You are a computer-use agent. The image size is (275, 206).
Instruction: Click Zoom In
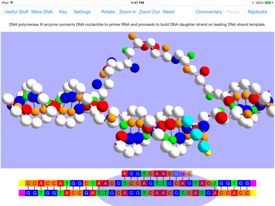pyautogui.click(x=128, y=12)
